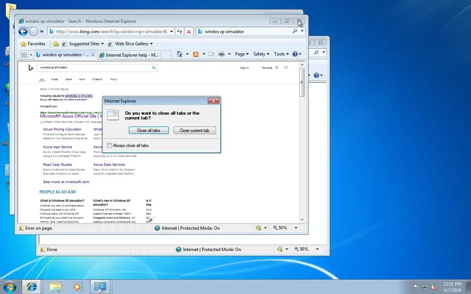Image resolution: width=471 pixels, height=294 pixels.
Task: Open the Bing hamburger menu icon
Action: click(x=286, y=68)
